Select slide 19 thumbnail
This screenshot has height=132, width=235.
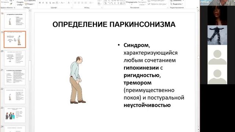coord(15,40)
